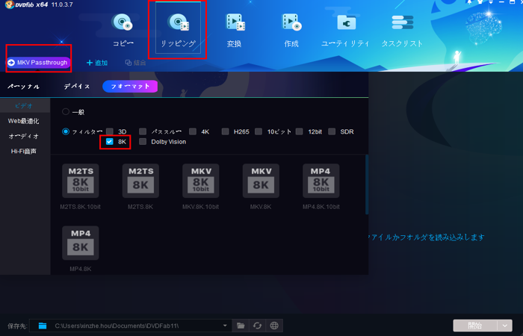The image size is (523, 336).
Task: Browse for output folder icon
Action: (241, 326)
